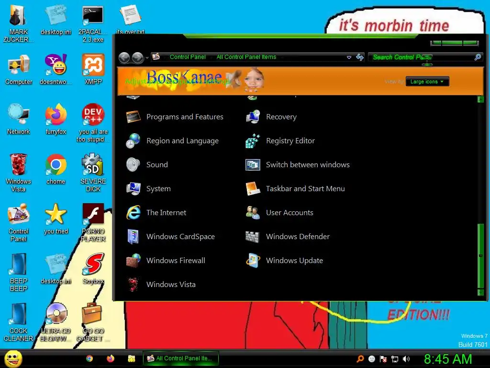Viewport: 490px width, 368px height.
Task: Select the XMPP desktop icon
Action: 93,69
